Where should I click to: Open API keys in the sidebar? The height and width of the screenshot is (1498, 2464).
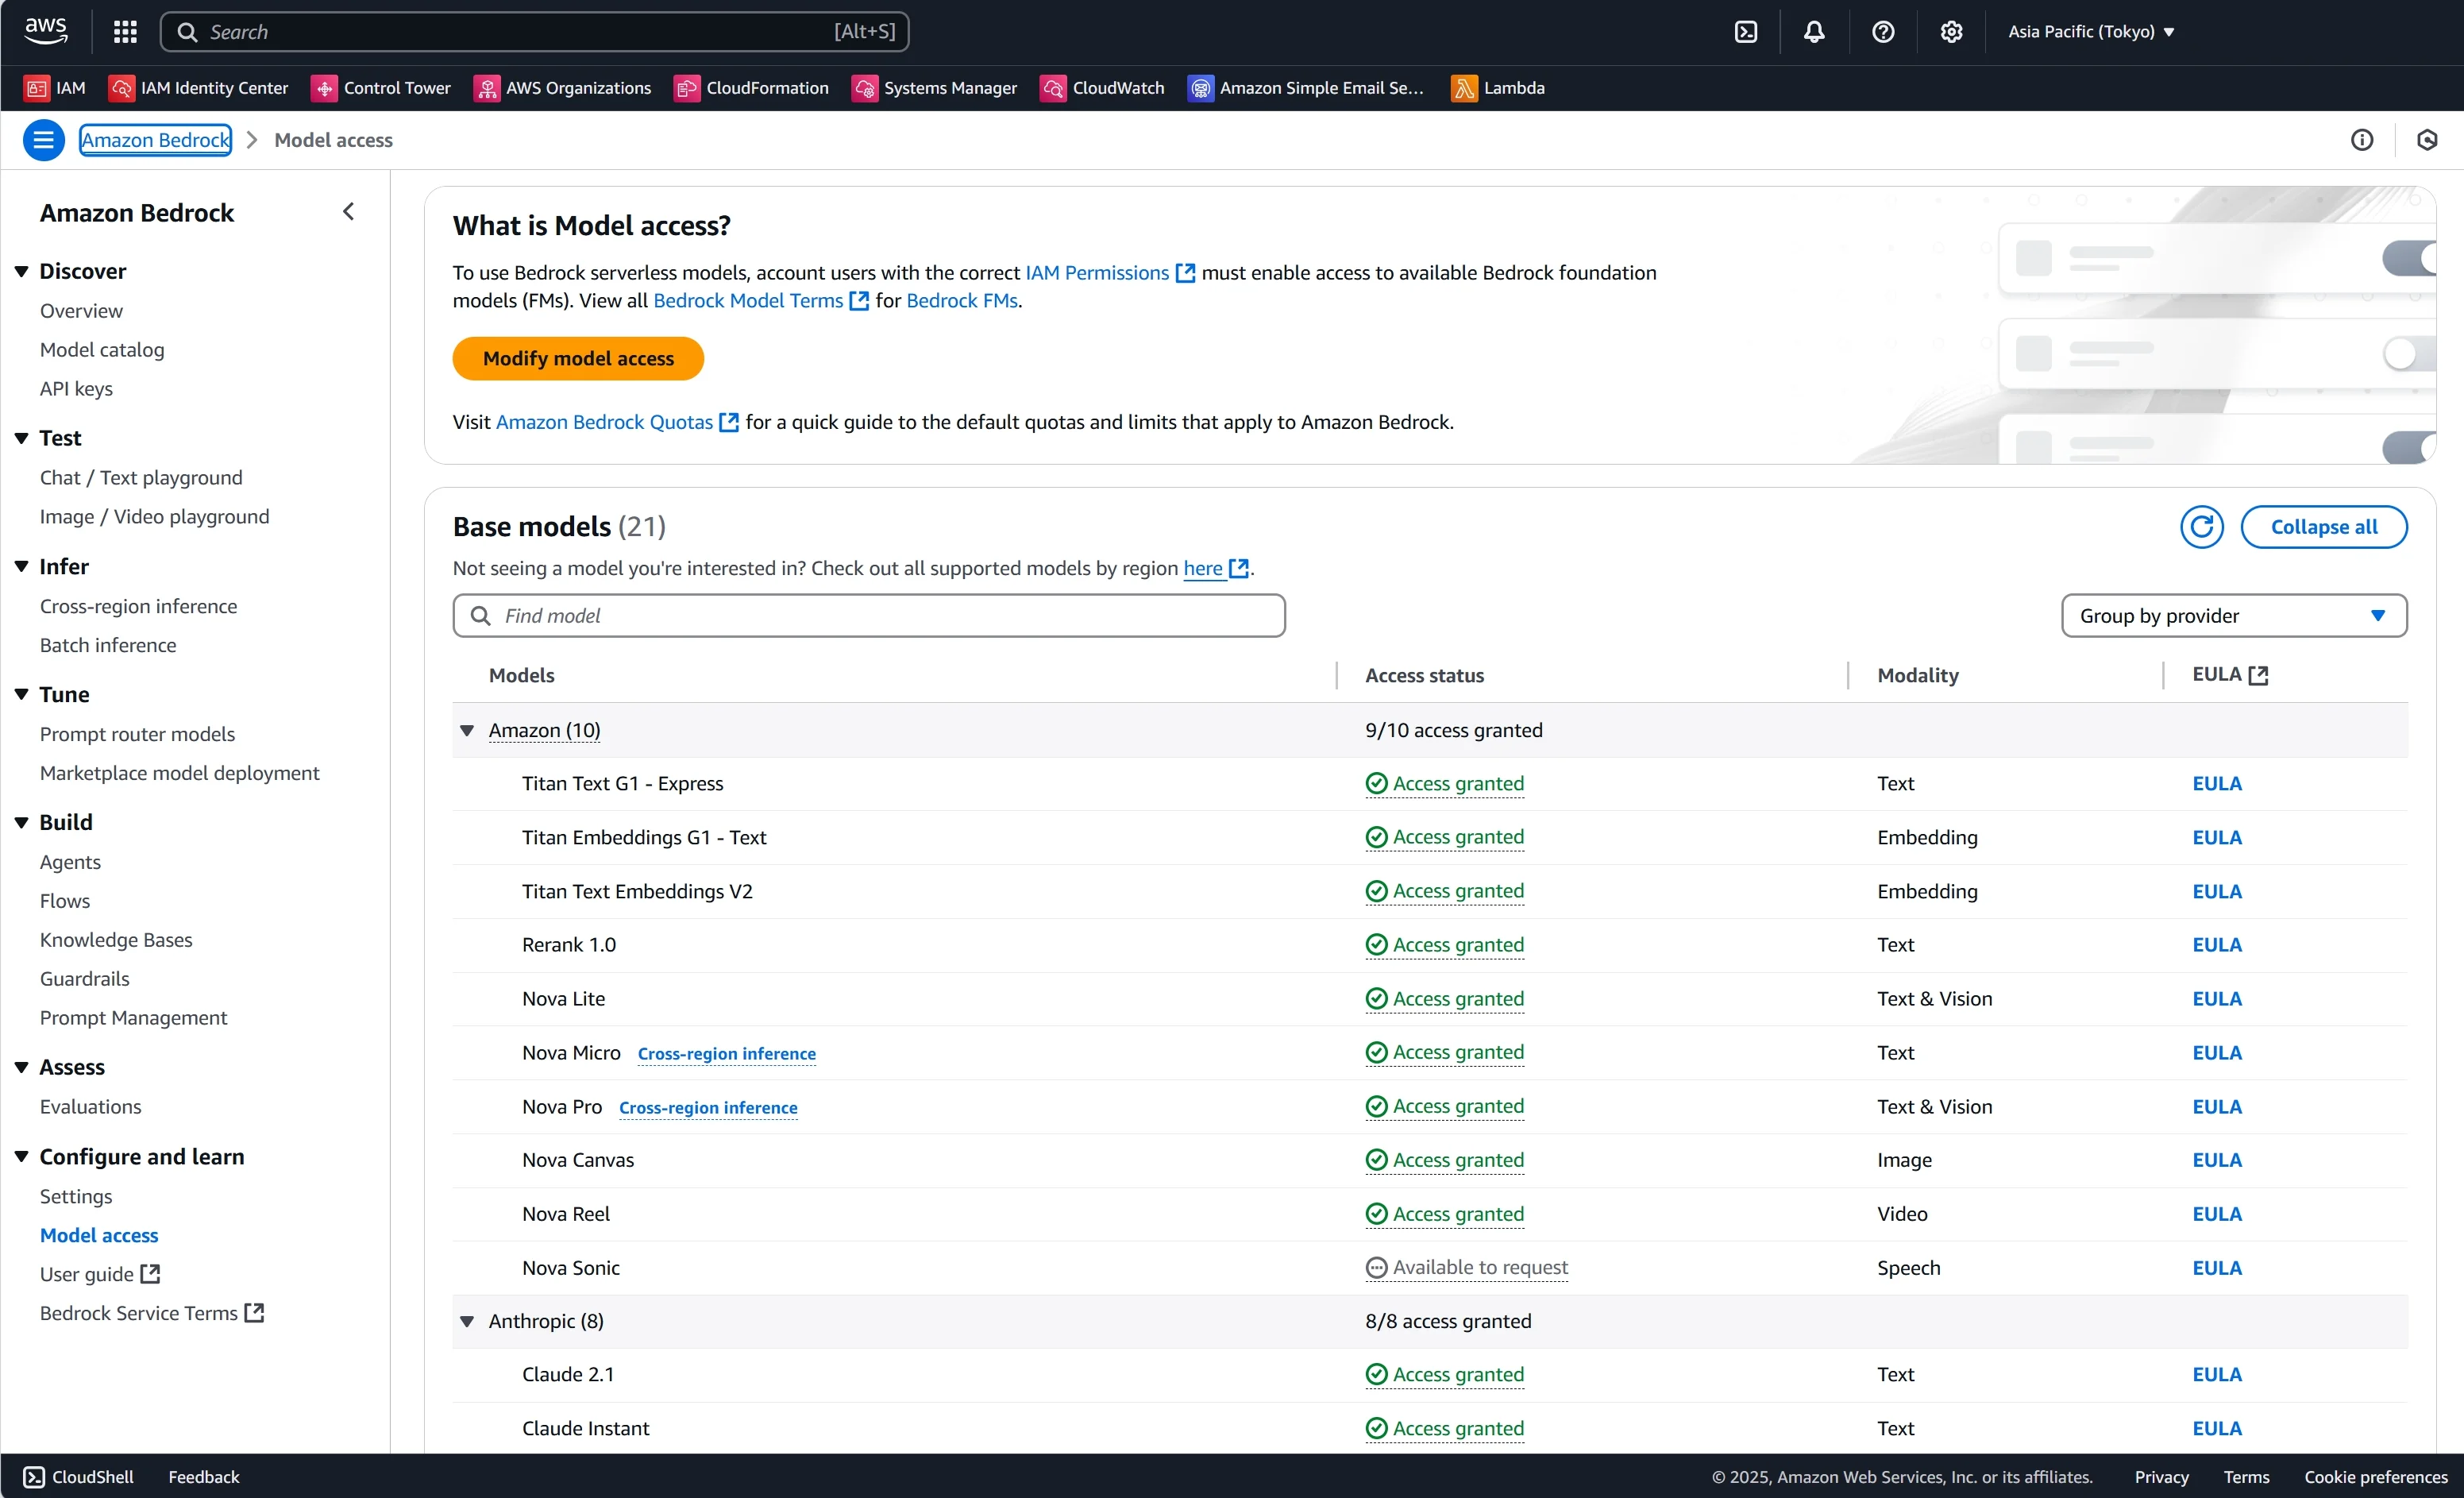pyautogui.click(x=76, y=389)
